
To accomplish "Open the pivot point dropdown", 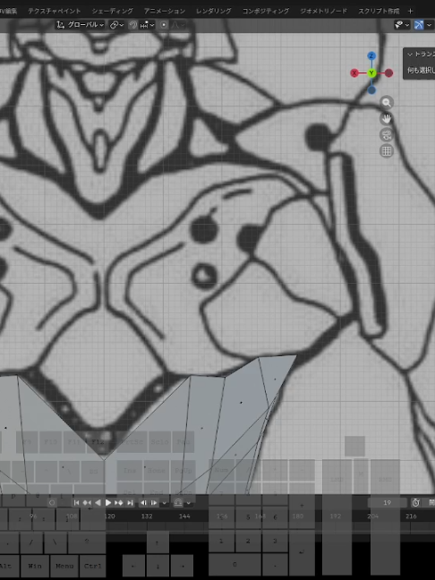I will pyautogui.click(x=116, y=25).
